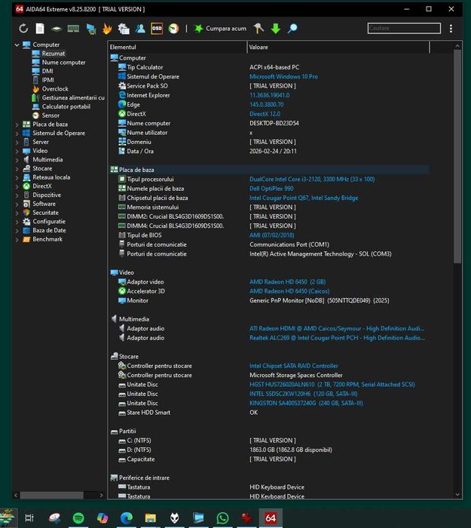Image resolution: width=471 pixels, height=528 pixels.
Task: Open the DualCore Intel Core i3-2120 link
Action: pyautogui.click(x=312, y=180)
